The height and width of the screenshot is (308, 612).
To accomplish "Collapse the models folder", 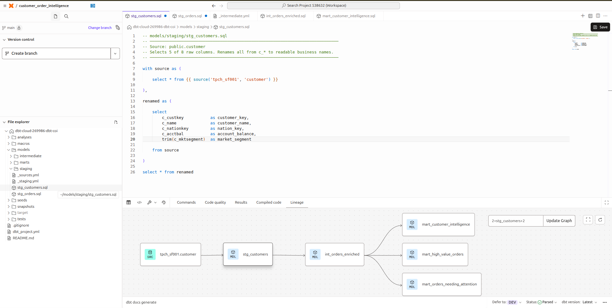I will coord(9,150).
